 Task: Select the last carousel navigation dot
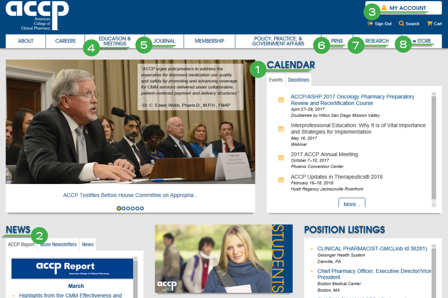point(143,208)
